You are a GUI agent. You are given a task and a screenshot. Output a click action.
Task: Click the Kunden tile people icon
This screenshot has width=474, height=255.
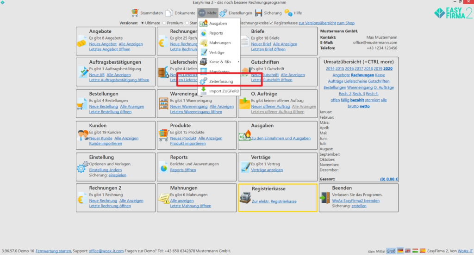82,135
